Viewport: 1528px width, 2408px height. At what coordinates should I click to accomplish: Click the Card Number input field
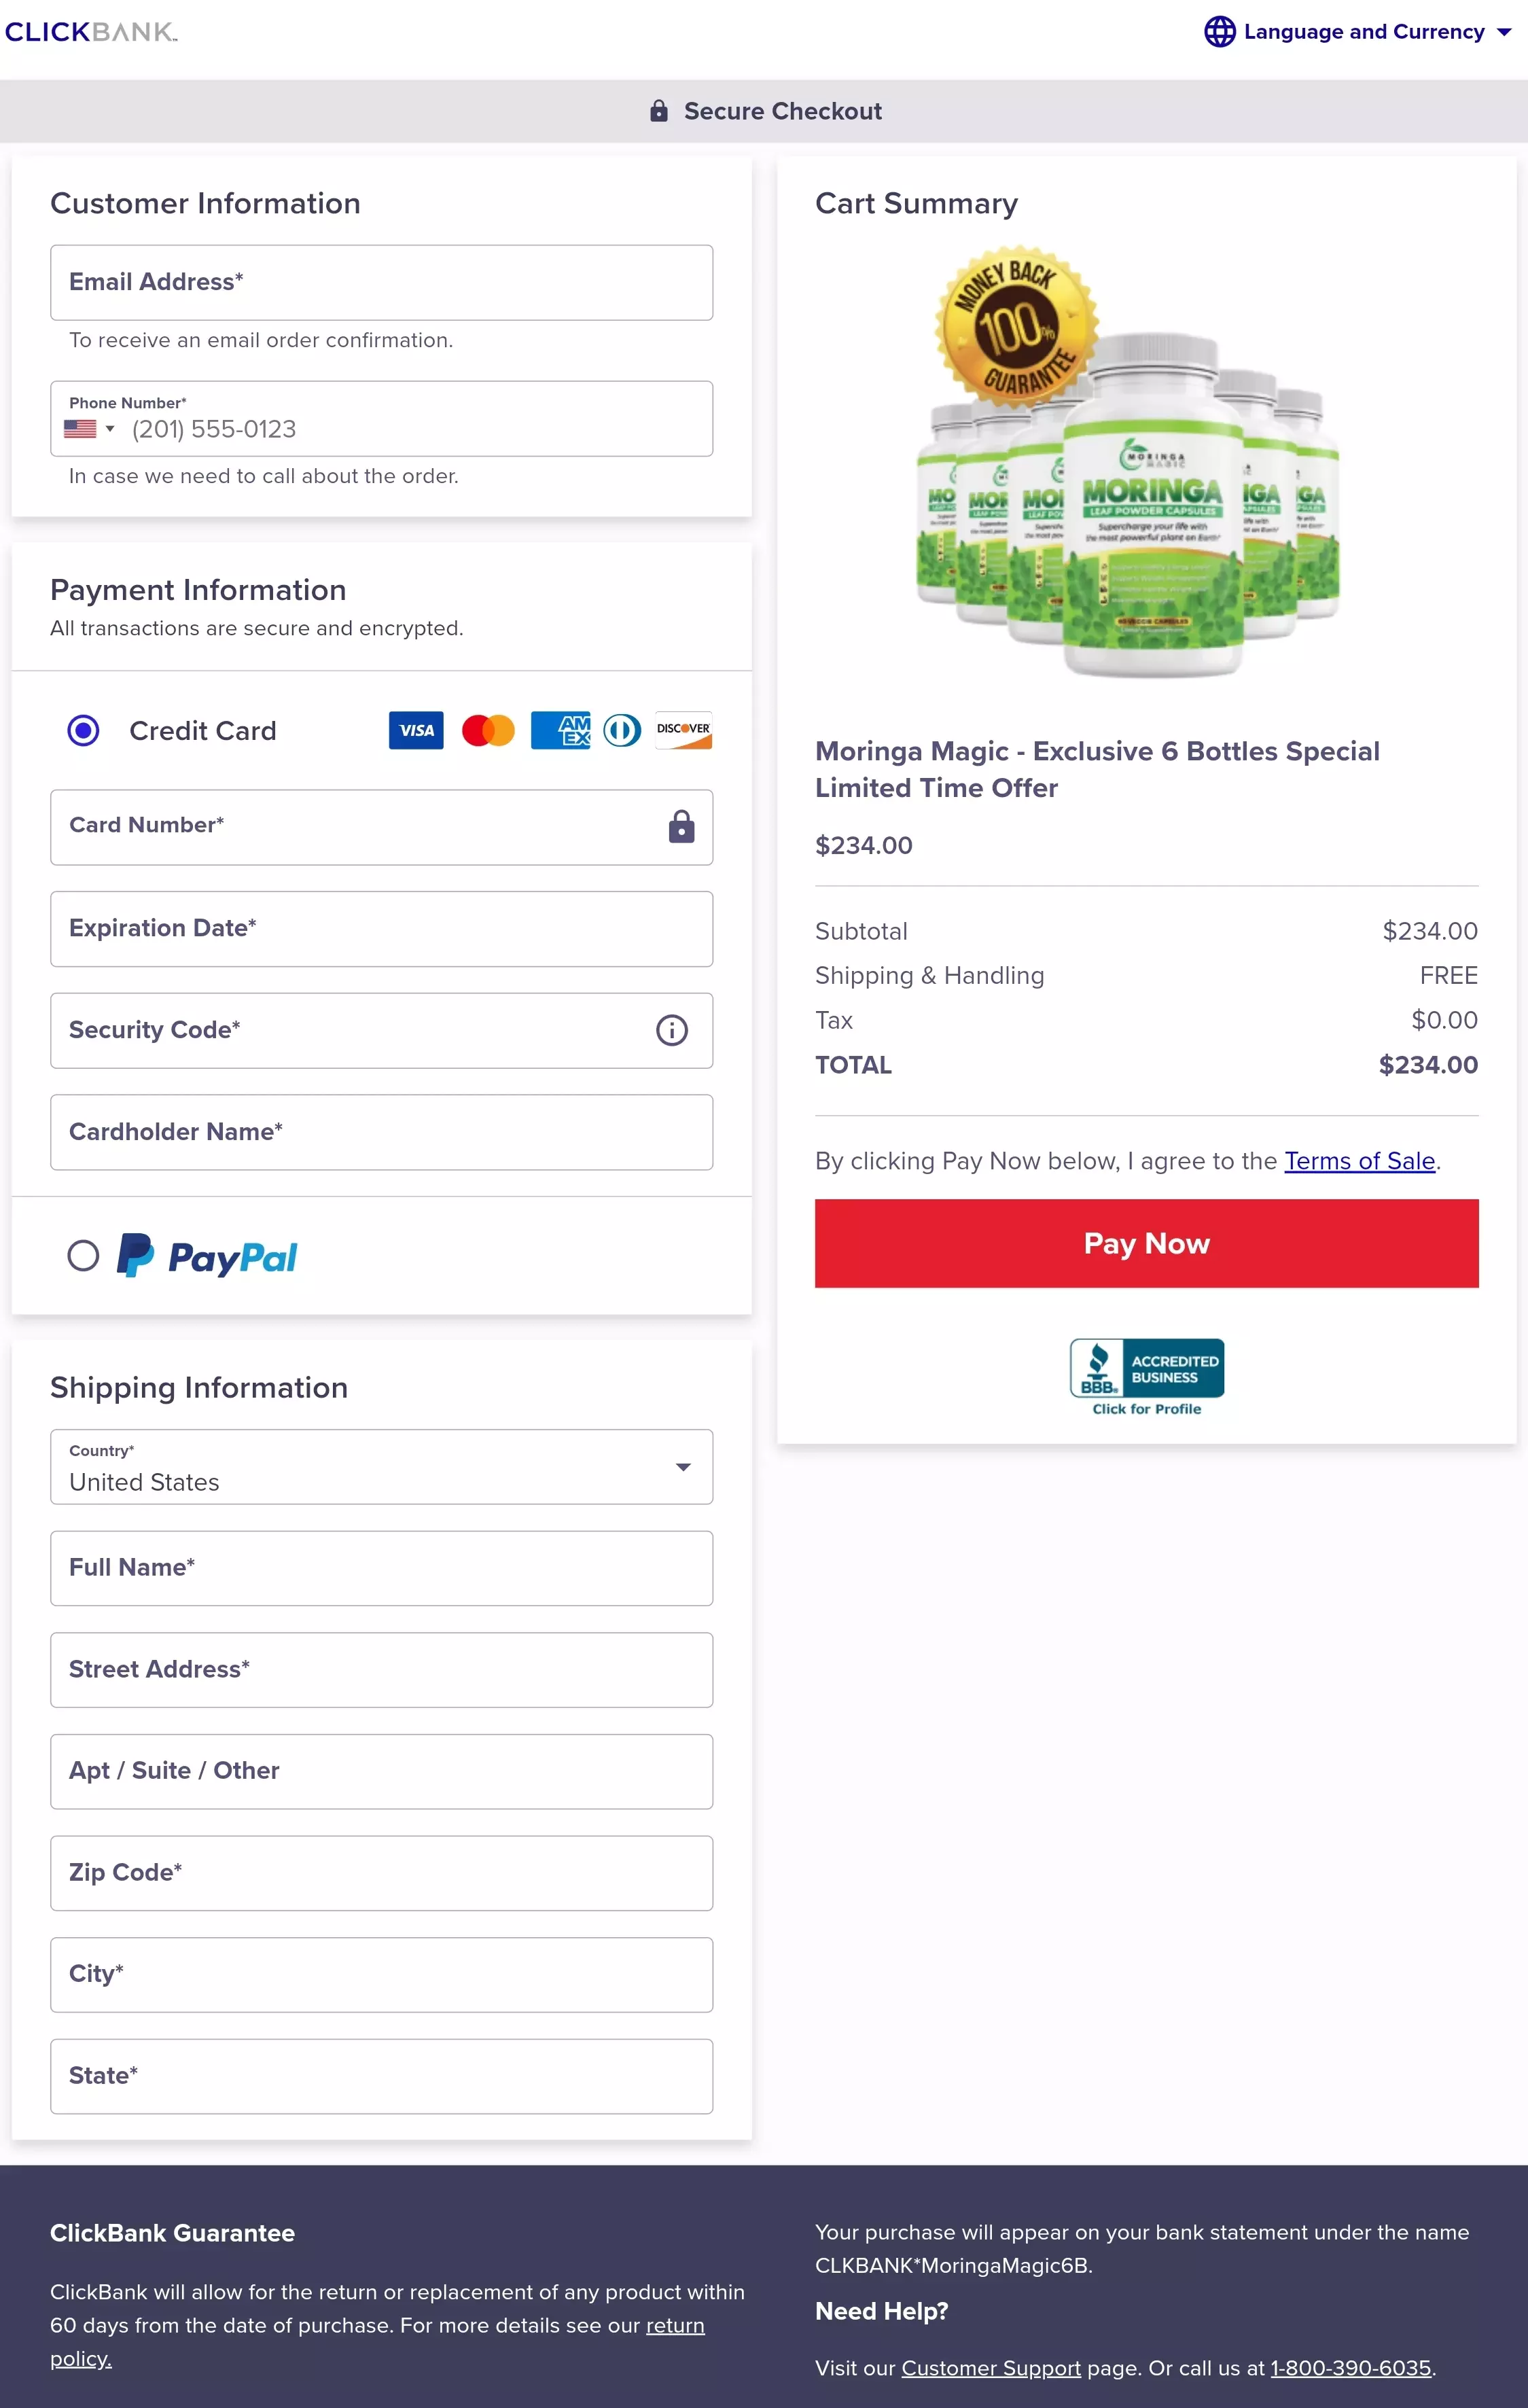360,827
